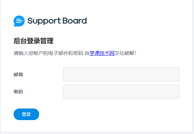Open the 学课技术网 hyperlink
The width and height of the screenshot is (194, 134).
[102, 53]
